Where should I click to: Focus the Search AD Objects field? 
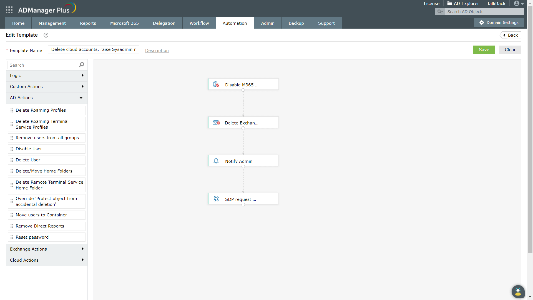point(484,12)
